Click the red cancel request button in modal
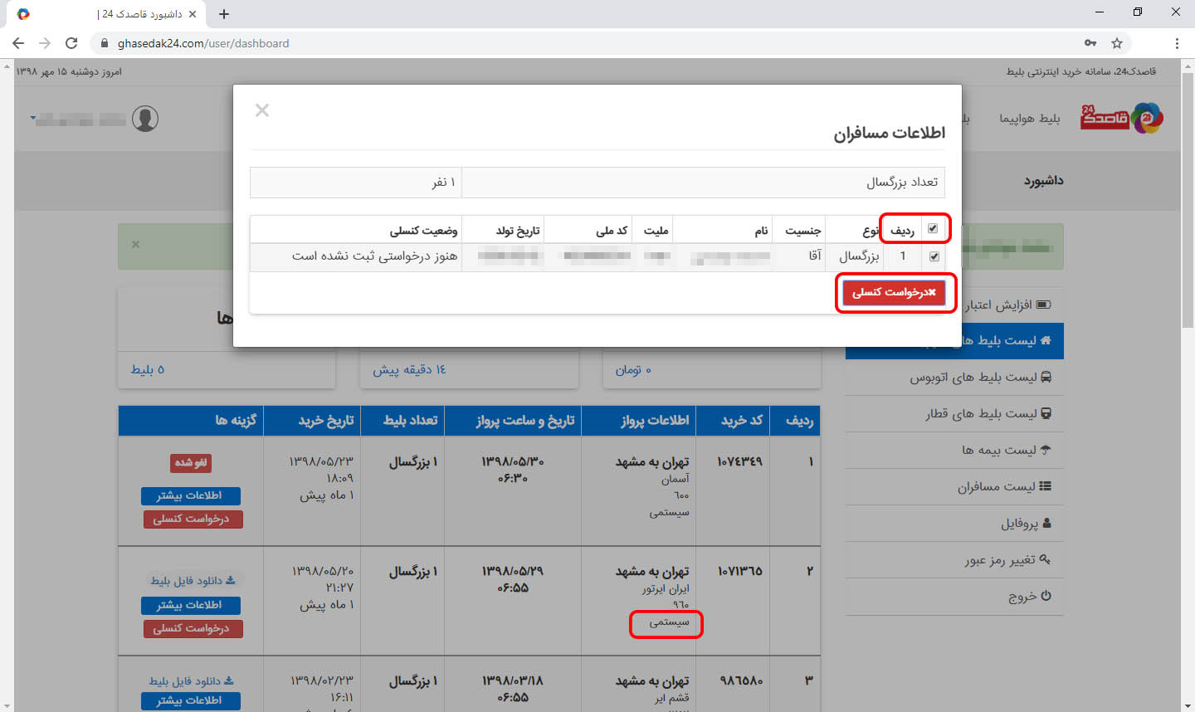This screenshot has width=1195, height=712. coord(894,292)
